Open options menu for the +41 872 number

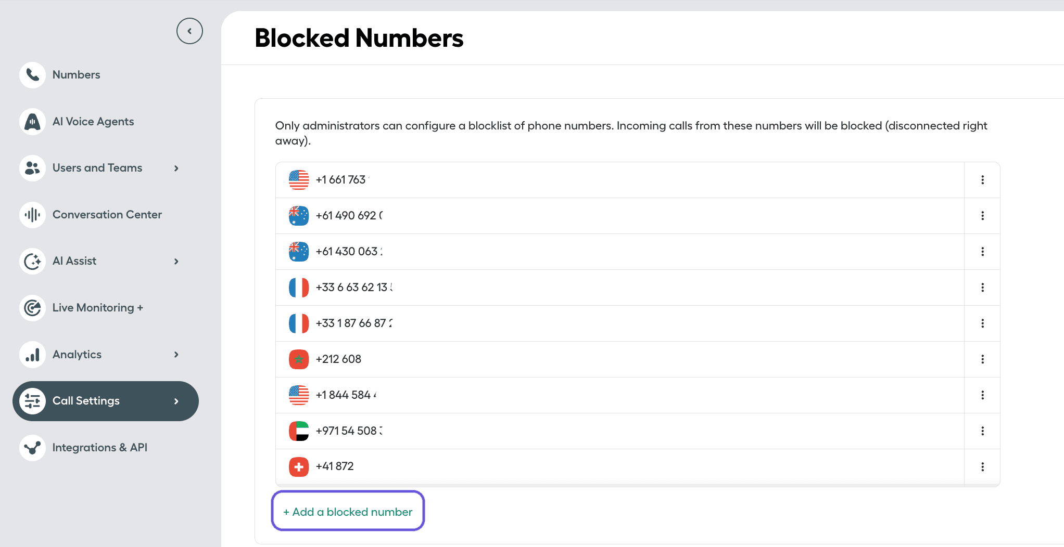983,466
